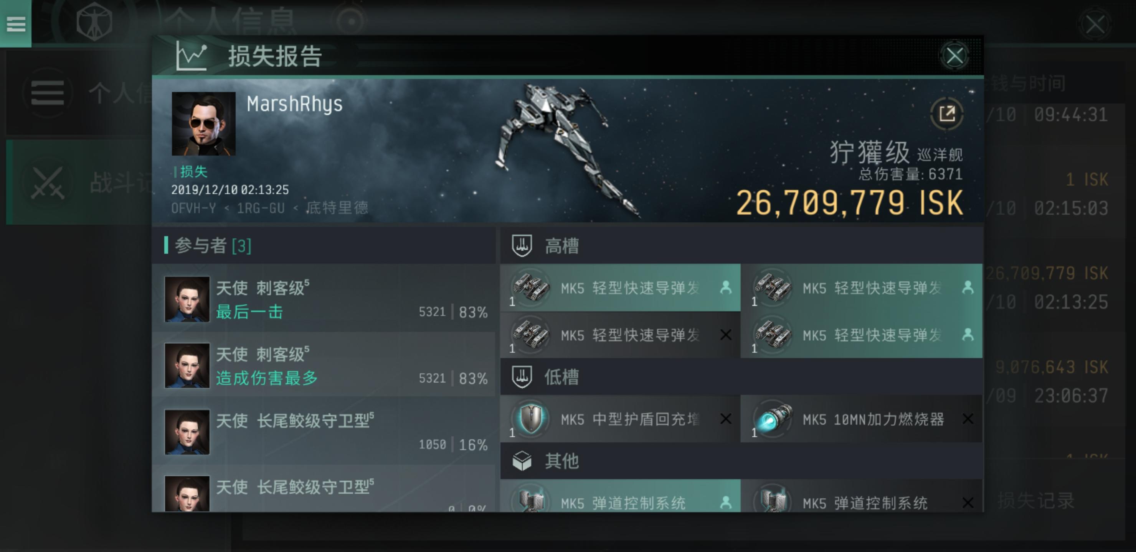Select the attacker 天使 长尾鲛级守卫型 with 16%

pos(324,432)
